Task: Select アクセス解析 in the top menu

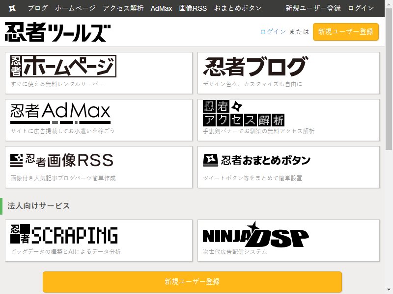Action: [123, 8]
